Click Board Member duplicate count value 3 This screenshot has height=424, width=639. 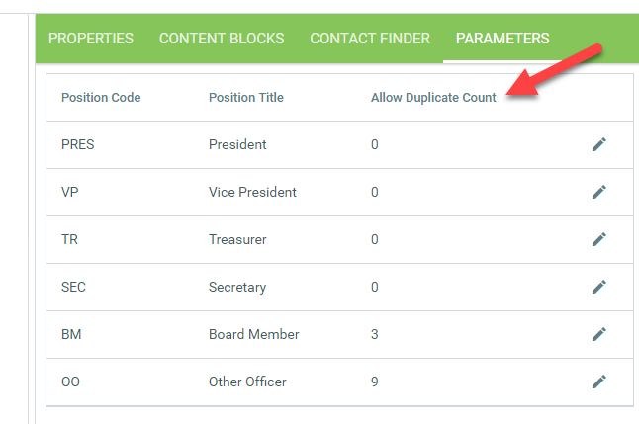(375, 334)
